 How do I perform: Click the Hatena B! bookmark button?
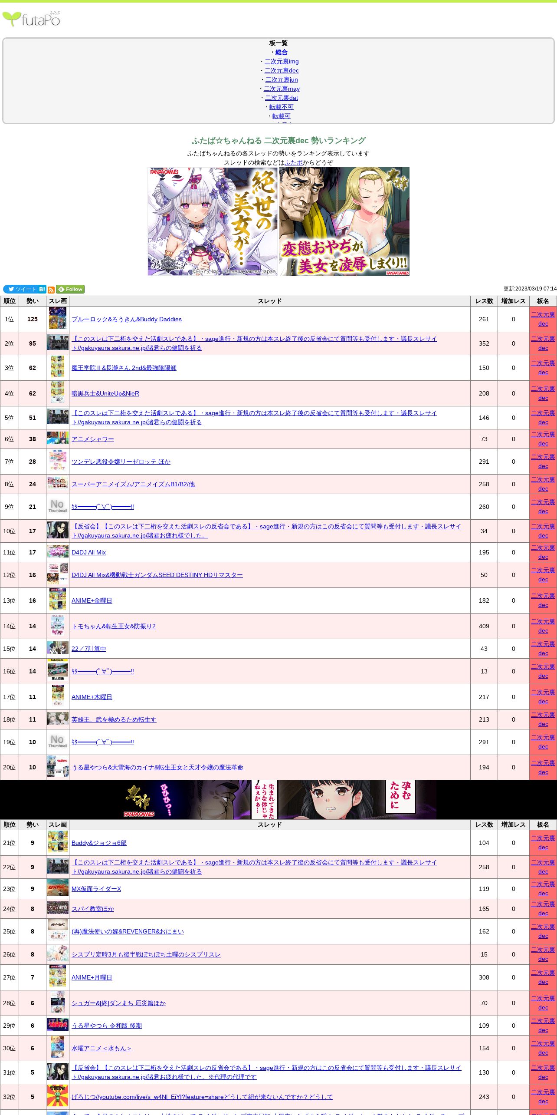[42, 289]
